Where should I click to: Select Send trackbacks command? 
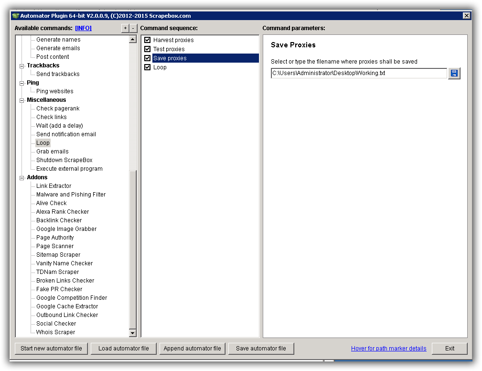pos(58,74)
